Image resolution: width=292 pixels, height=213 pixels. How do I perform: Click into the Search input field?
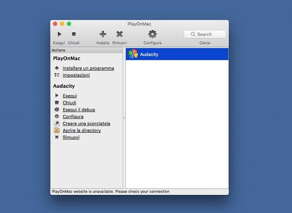click(205, 34)
